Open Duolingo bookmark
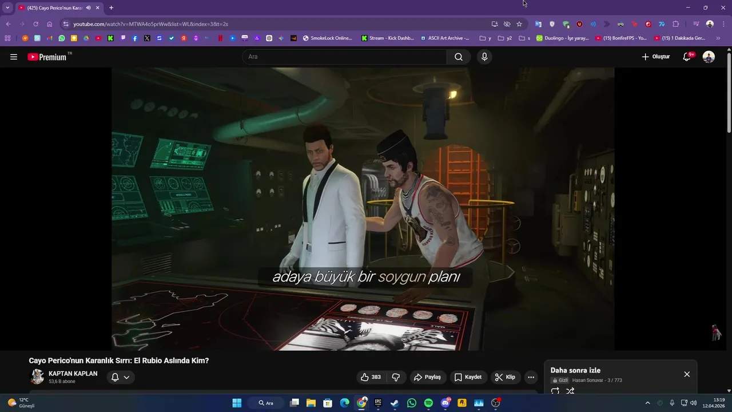The height and width of the screenshot is (412, 732). 563,38
